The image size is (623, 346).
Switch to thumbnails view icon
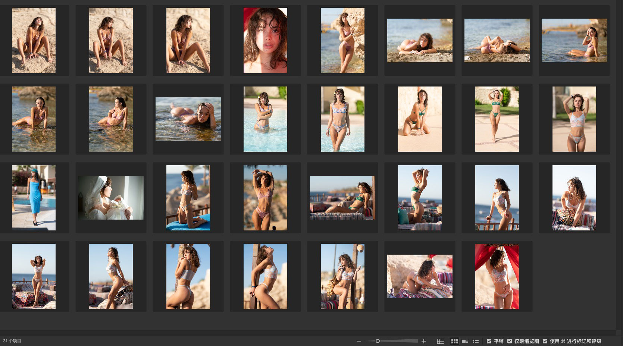pyautogui.click(x=454, y=341)
